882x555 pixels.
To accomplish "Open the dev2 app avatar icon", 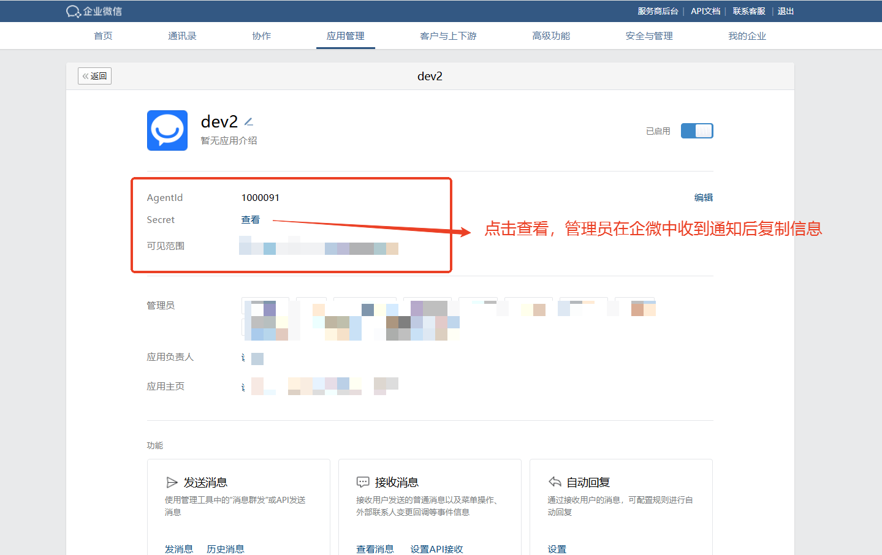I will coord(167,130).
